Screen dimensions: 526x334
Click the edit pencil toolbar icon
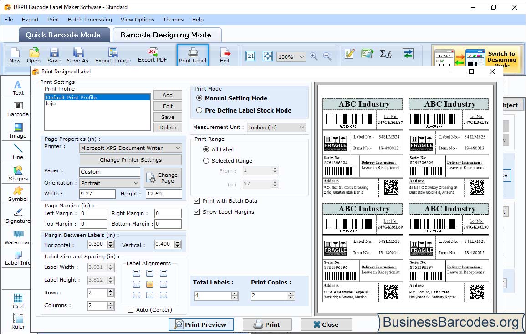click(x=350, y=54)
